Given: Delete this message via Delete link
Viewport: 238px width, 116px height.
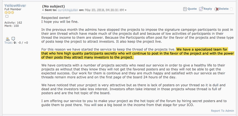Looking at the screenshot, I should (224, 9).
